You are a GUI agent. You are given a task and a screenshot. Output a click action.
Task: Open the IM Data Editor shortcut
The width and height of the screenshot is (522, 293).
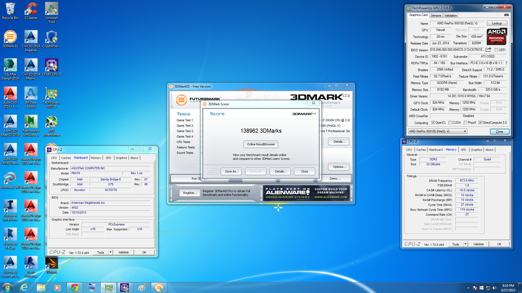click(31, 97)
